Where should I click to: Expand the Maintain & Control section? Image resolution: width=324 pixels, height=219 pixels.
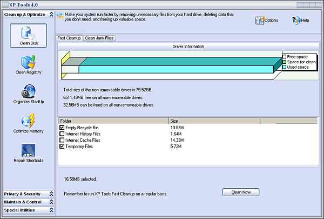(51, 202)
